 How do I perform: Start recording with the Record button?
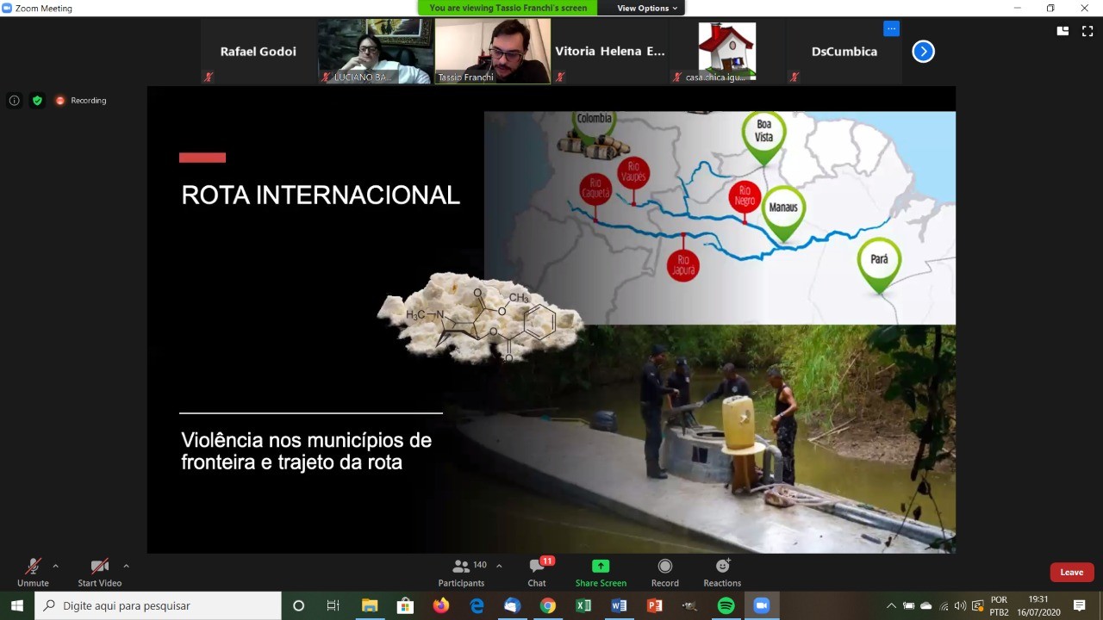[664, 572]
